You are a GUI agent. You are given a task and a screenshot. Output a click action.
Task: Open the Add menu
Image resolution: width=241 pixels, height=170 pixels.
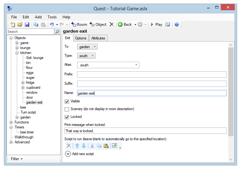point(38,17)
